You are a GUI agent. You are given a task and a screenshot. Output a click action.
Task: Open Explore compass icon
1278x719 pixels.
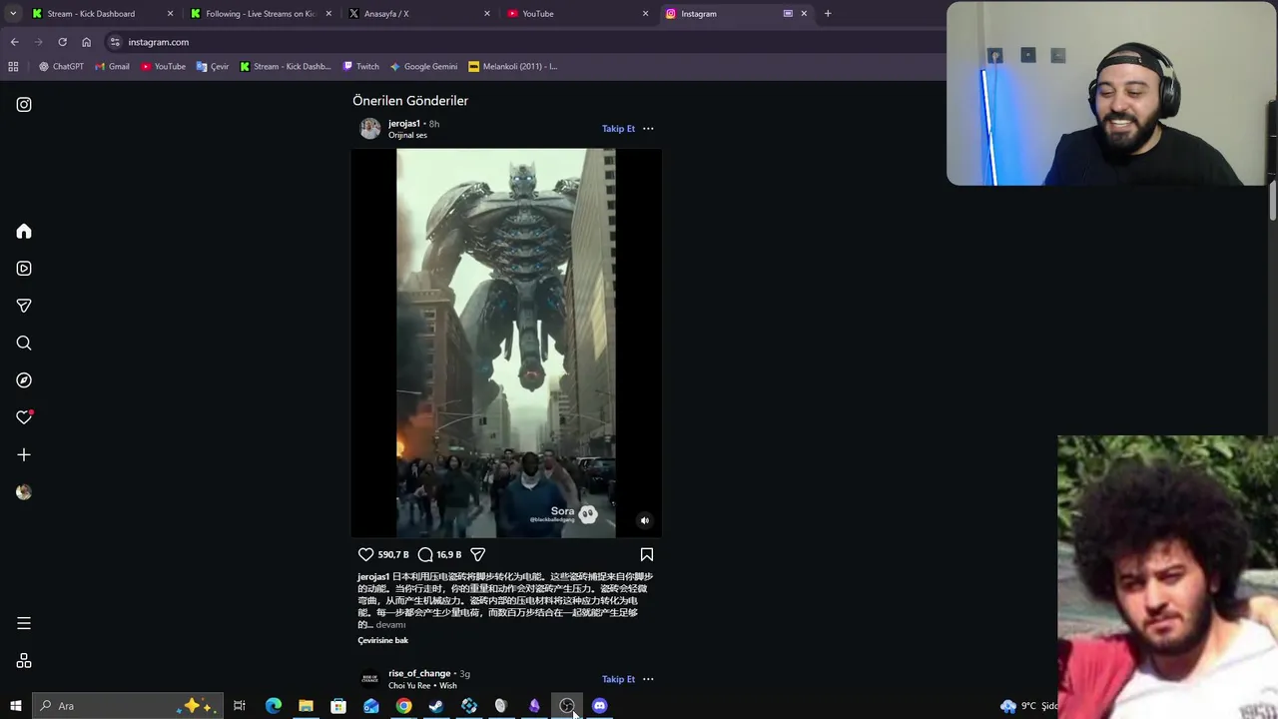[24, 380]
